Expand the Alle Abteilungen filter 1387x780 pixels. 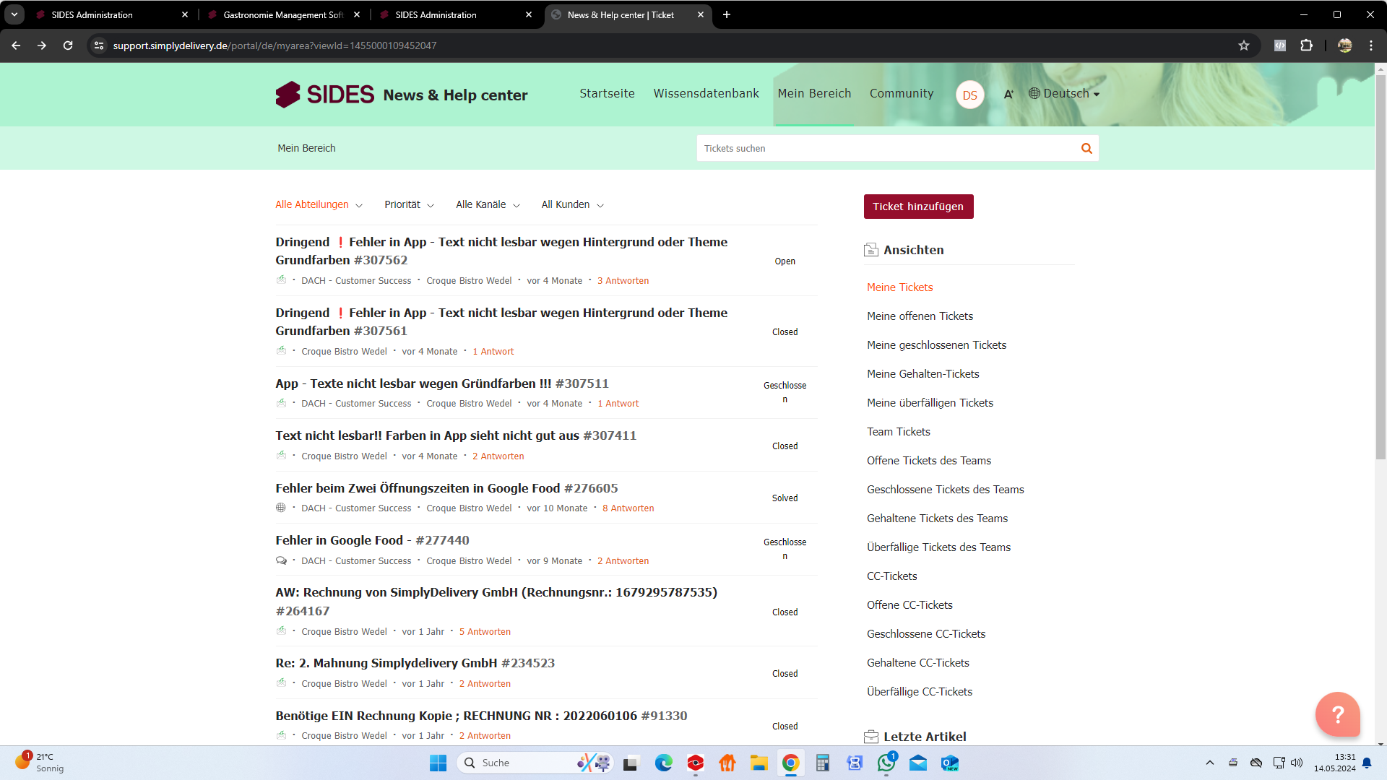(319, 204)
